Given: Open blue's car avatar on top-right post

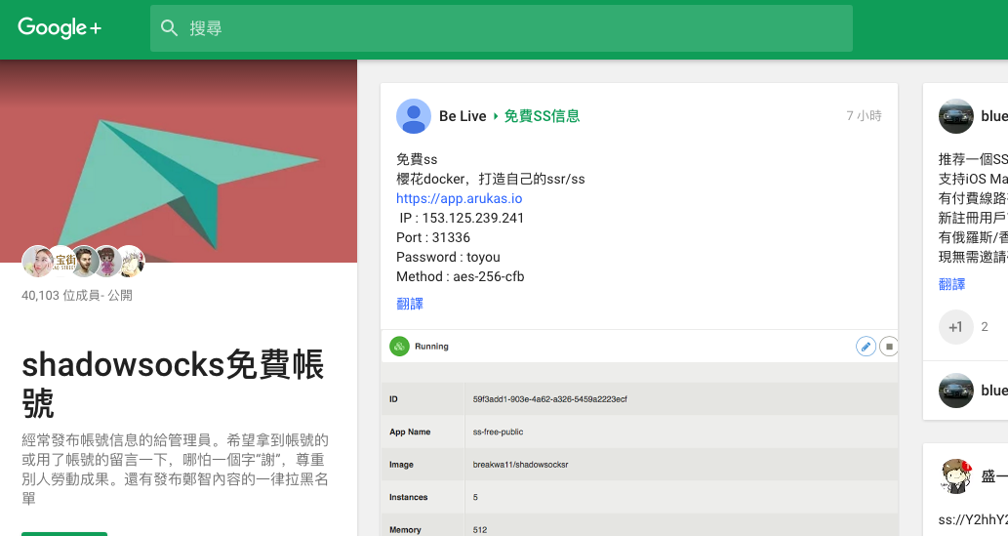Looking at the screenshot, I should [956, 116].
